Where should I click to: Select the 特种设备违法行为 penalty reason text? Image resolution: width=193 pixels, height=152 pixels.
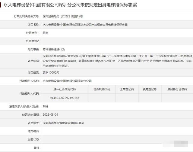(54, 49)
